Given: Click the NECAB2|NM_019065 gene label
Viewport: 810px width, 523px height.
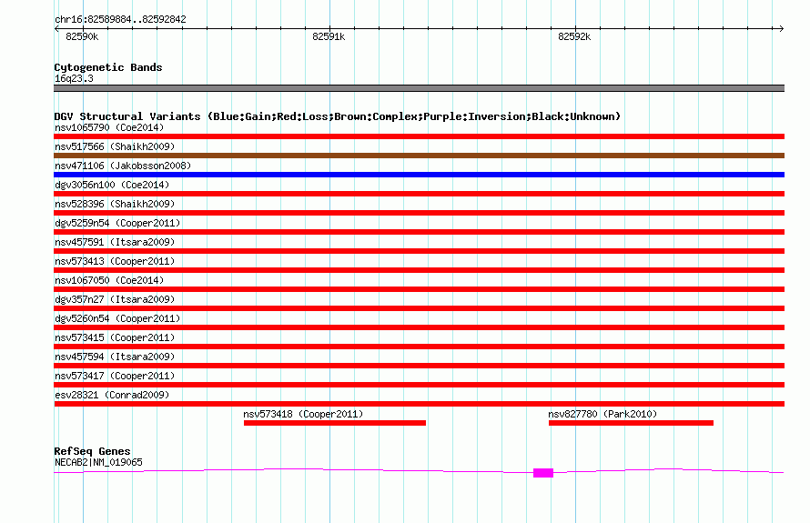Looking at the screenshot, I should 98,463.
